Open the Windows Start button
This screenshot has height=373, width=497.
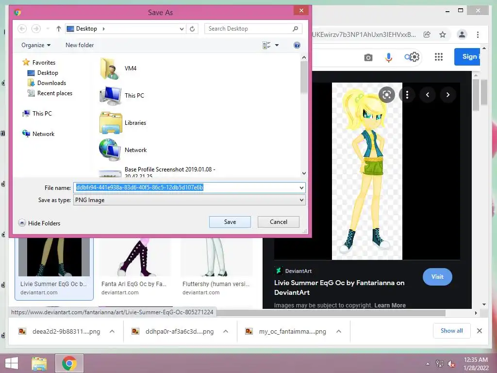coord(12,363)
